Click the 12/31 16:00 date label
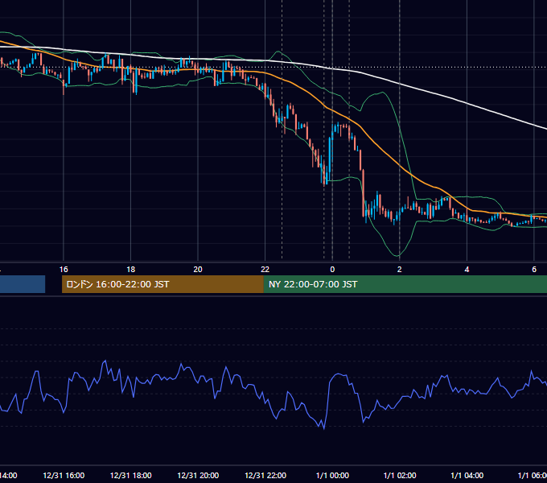Image resolution: width=547 pixels, height=483 pixels. [x=64, y=476]
